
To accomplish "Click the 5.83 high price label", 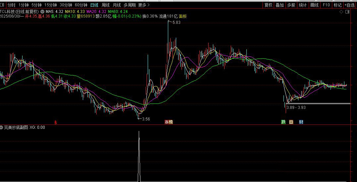I will click(x=176, y=23).
